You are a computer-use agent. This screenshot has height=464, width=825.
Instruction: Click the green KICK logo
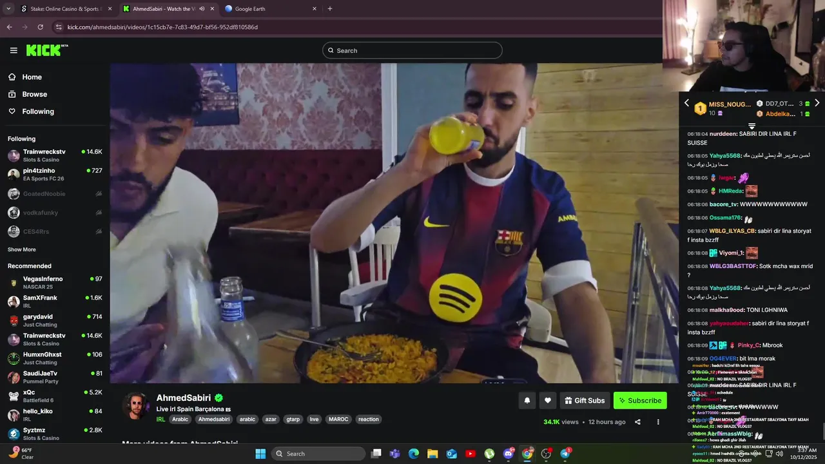(x=46, y=50)
